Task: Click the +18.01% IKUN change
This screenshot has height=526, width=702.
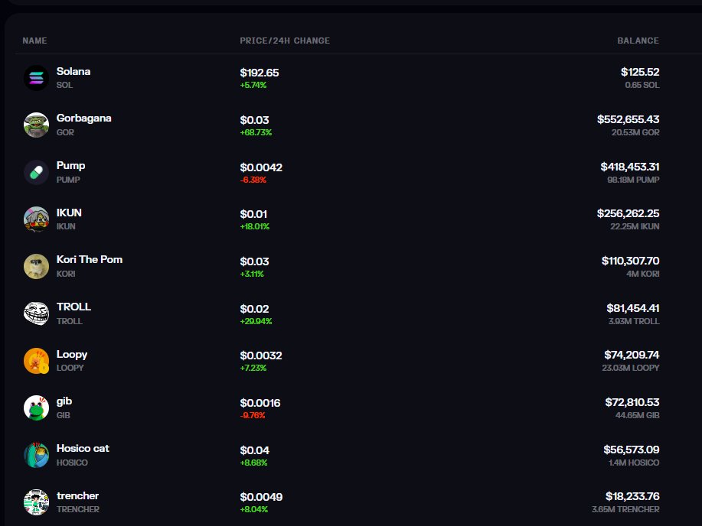Action: [255, 227]
